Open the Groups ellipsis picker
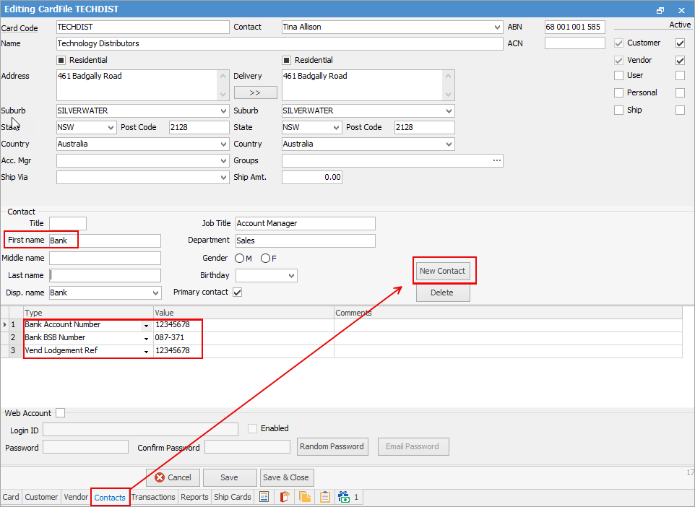This screenshot has width=695, height=507. point(497,160)
